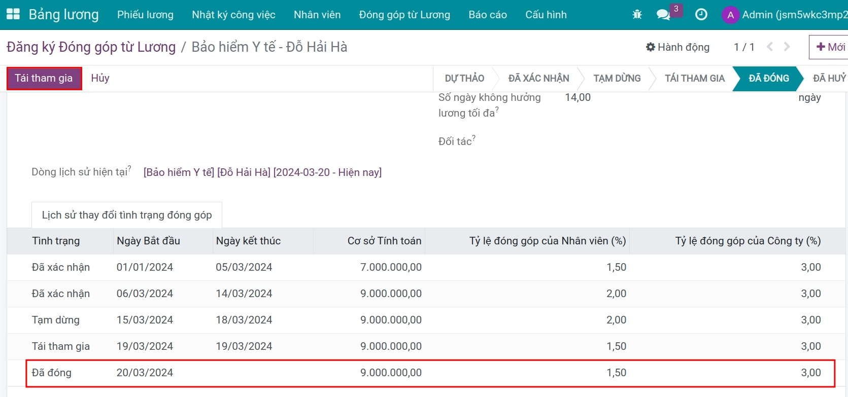
Task: Sort by the Ngày Bắt đầu column header
Action: (x=148, y=241)
